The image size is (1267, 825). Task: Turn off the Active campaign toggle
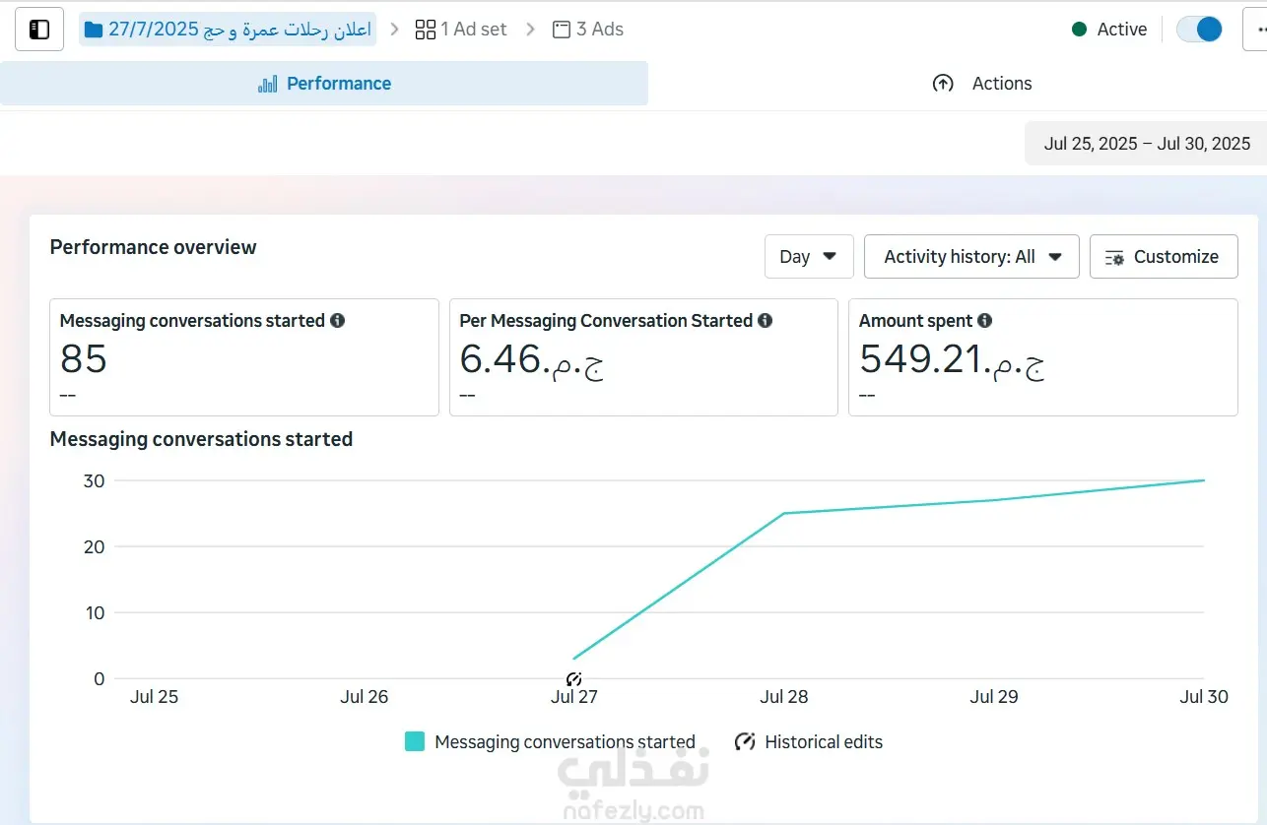[x=1199, y=30]
